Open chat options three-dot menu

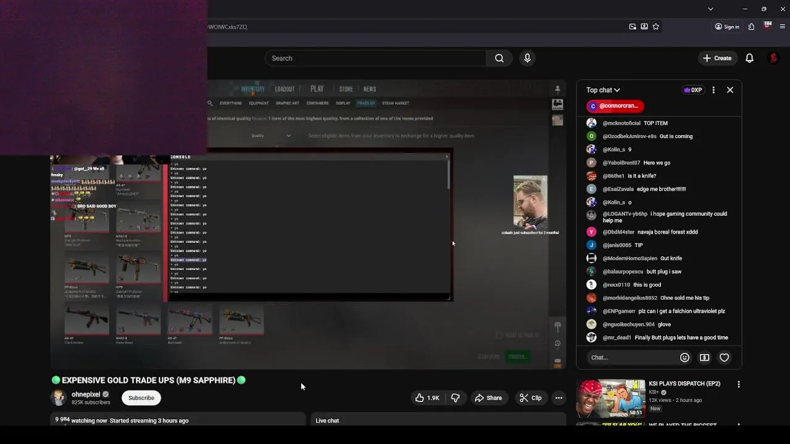713,90
